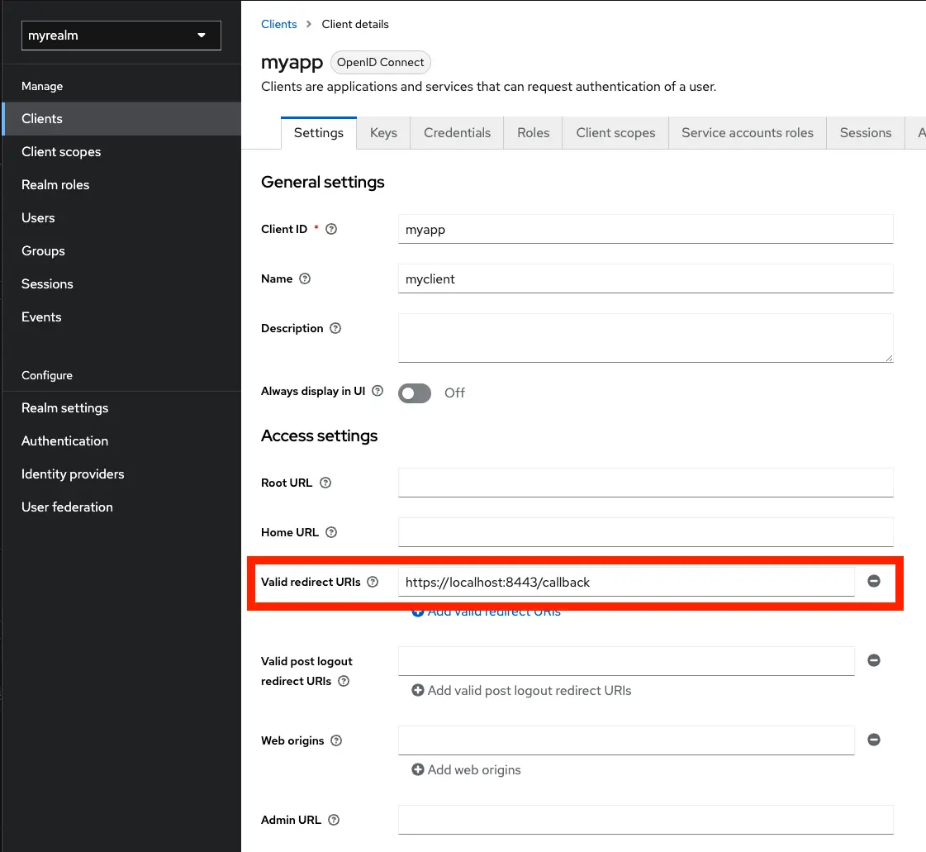Open the Credentials tab
This screenshot has width=926, height=852.
click(x=457, y=132)
